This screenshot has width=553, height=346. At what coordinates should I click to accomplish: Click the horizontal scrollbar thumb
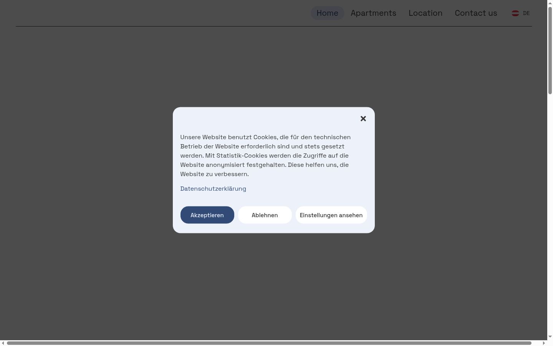(x=269, y=343)
